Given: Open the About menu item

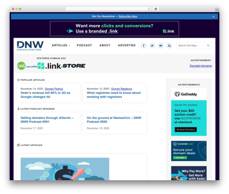Looking at the screenshot, I should coord(105,45).
